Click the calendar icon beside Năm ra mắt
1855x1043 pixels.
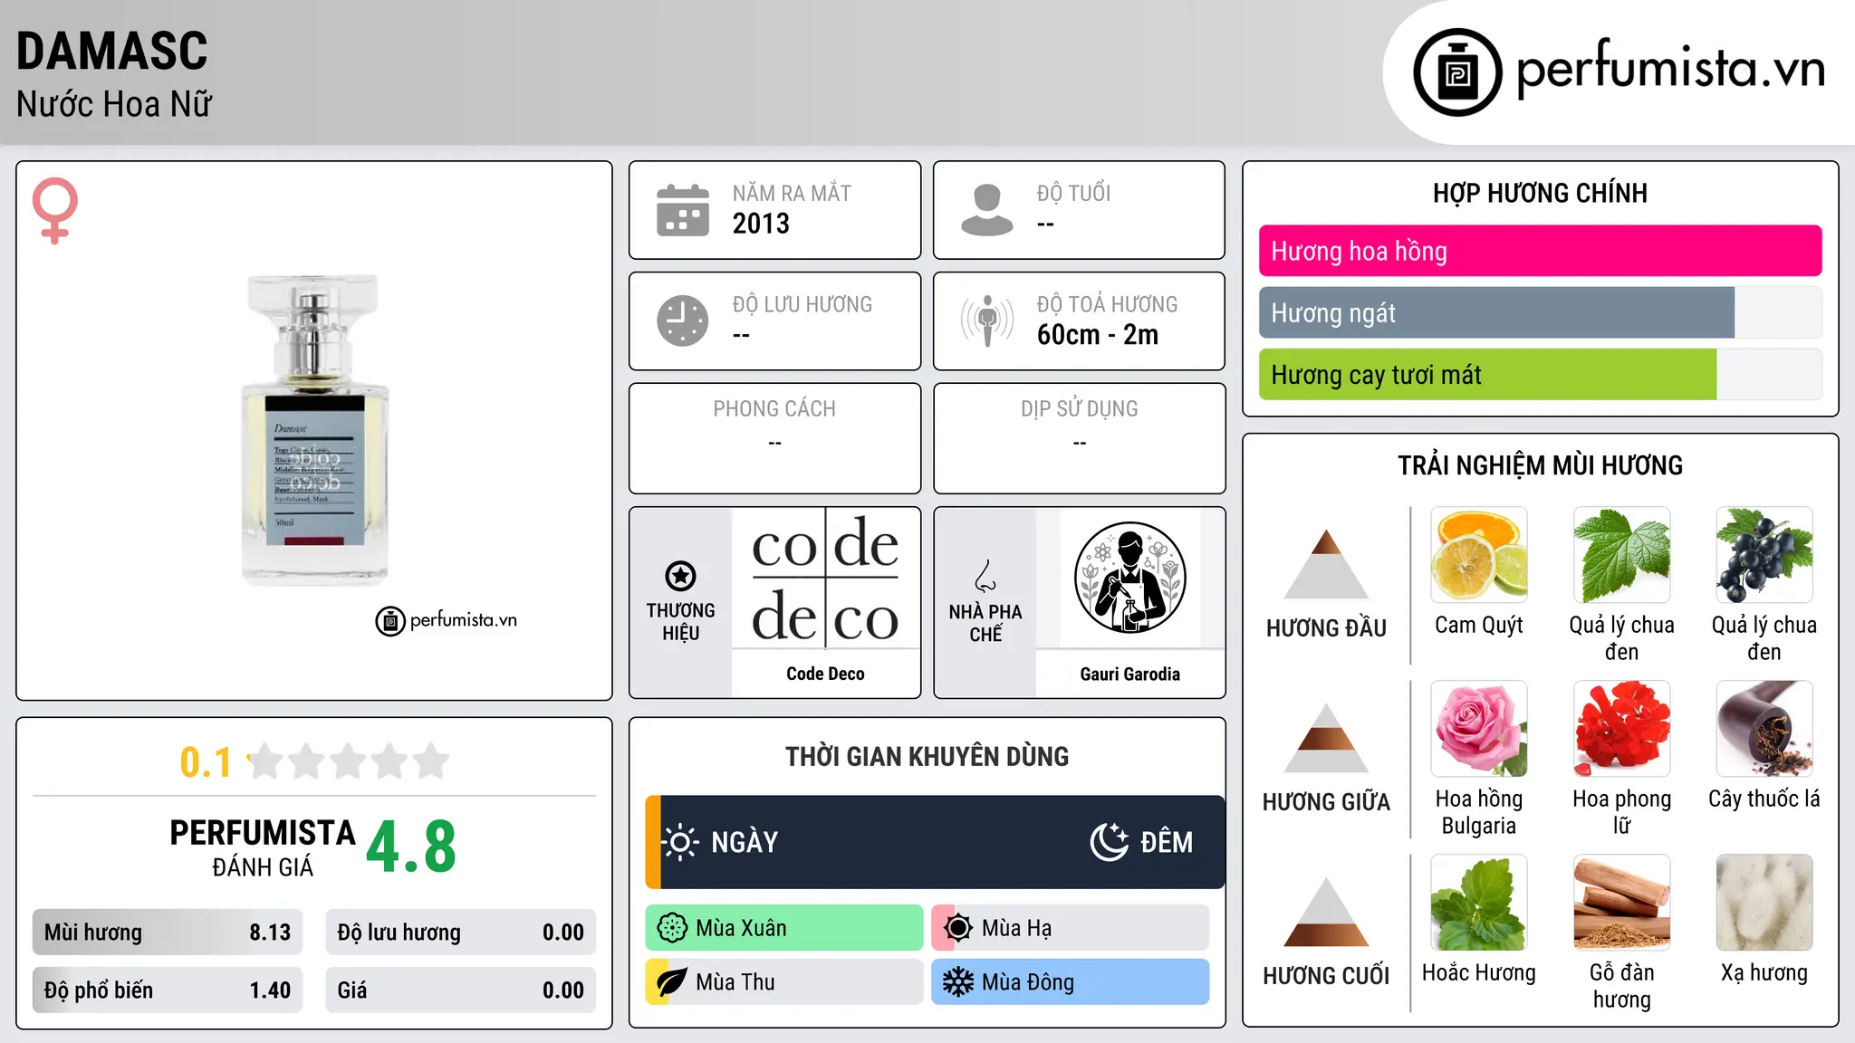(x=683, y=210)
